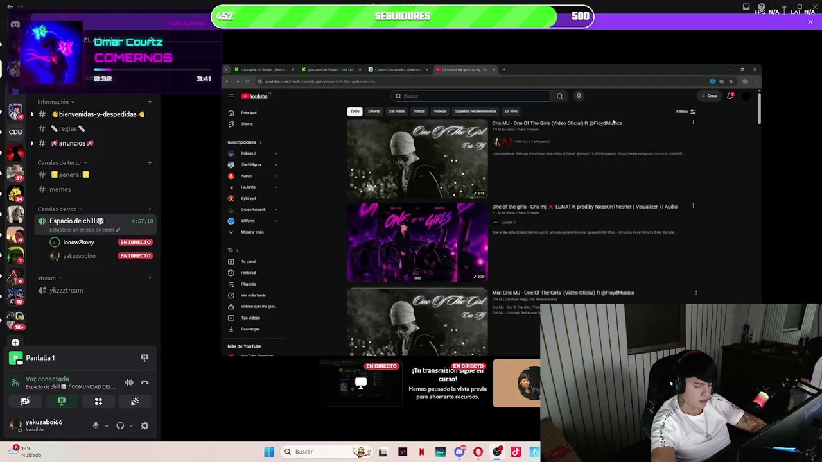Open YouTube guide hamburger menu

[x=231, y=96]
